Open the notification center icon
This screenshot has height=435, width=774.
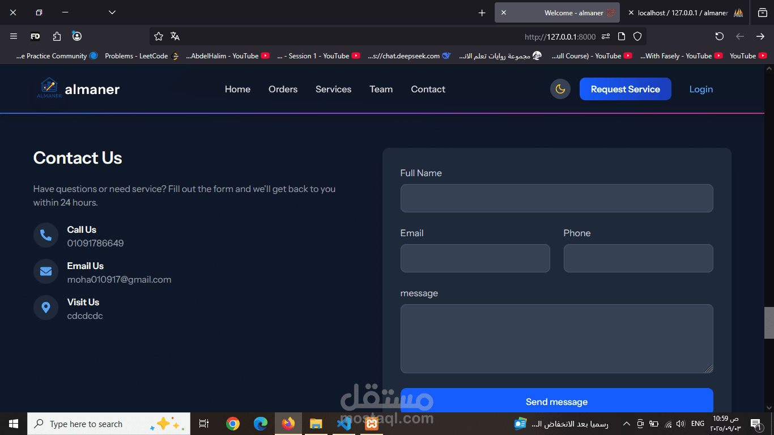(x=755, y=424)
